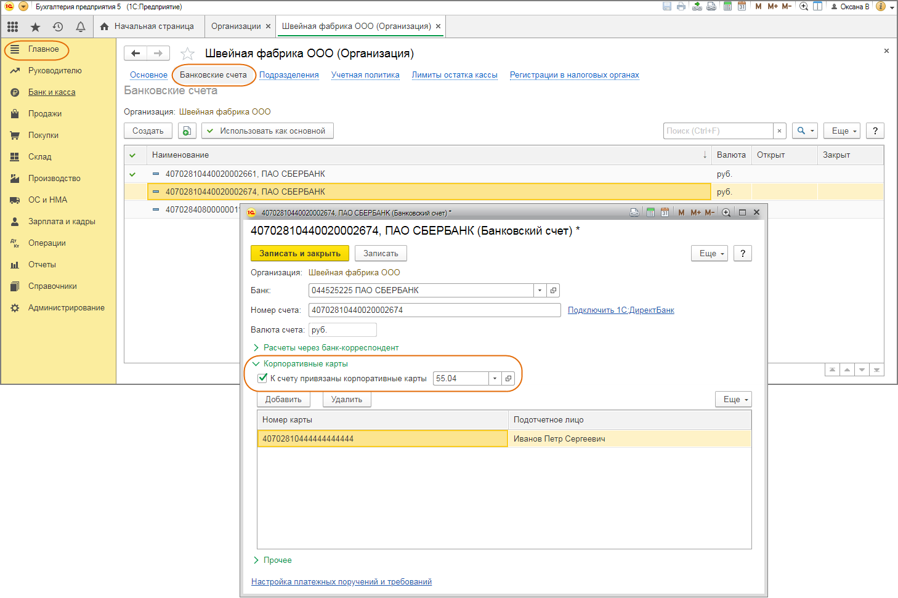
Task: Open the Еще menu next to Записать
Action: [710, 254]
